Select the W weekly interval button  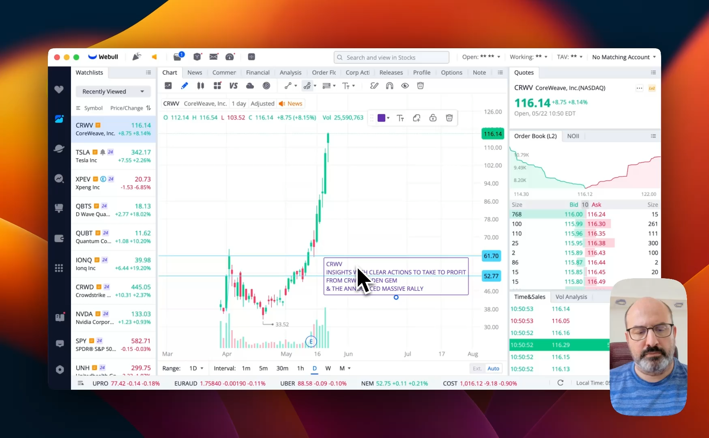328,368
